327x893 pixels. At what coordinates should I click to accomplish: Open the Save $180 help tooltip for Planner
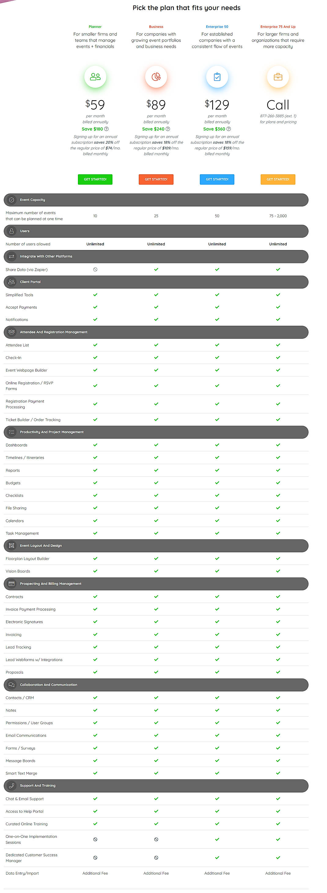(x=106, y=129)
